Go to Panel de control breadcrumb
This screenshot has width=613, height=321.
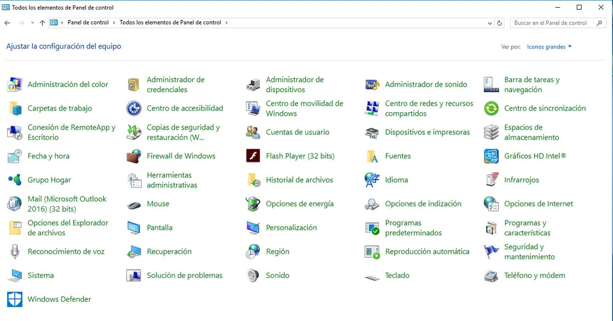pyautogui.click(x=88, y=22)
